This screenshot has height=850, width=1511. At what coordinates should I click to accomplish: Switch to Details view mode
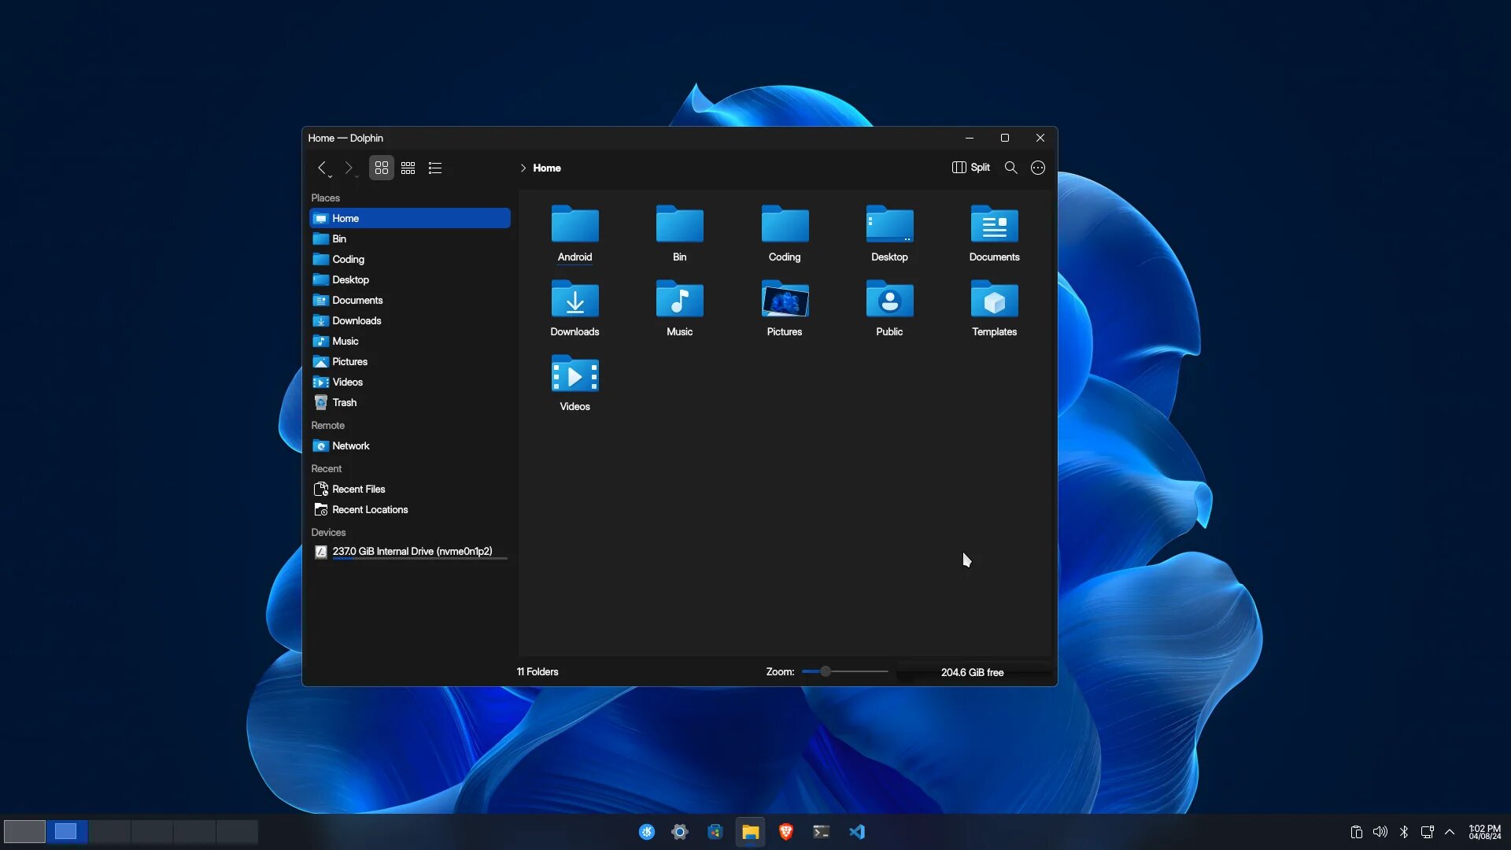(434, 168)
